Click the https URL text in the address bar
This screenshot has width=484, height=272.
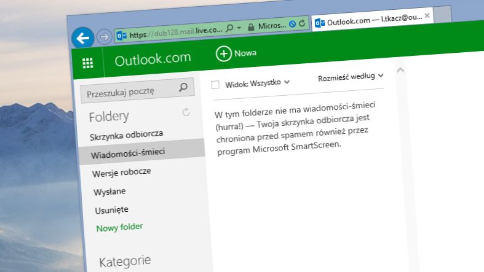coord(175,32)
